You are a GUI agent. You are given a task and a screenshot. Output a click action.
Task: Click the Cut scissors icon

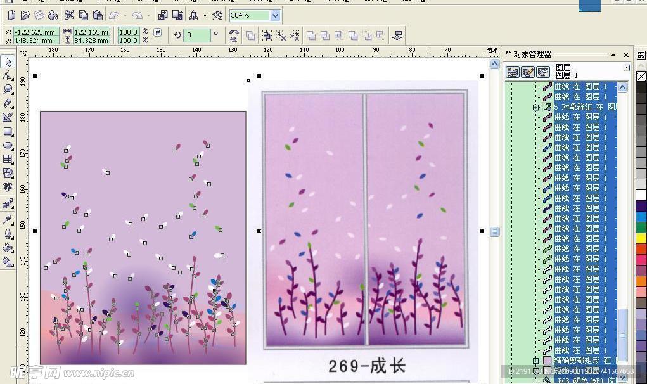click(x=69, y=16)
